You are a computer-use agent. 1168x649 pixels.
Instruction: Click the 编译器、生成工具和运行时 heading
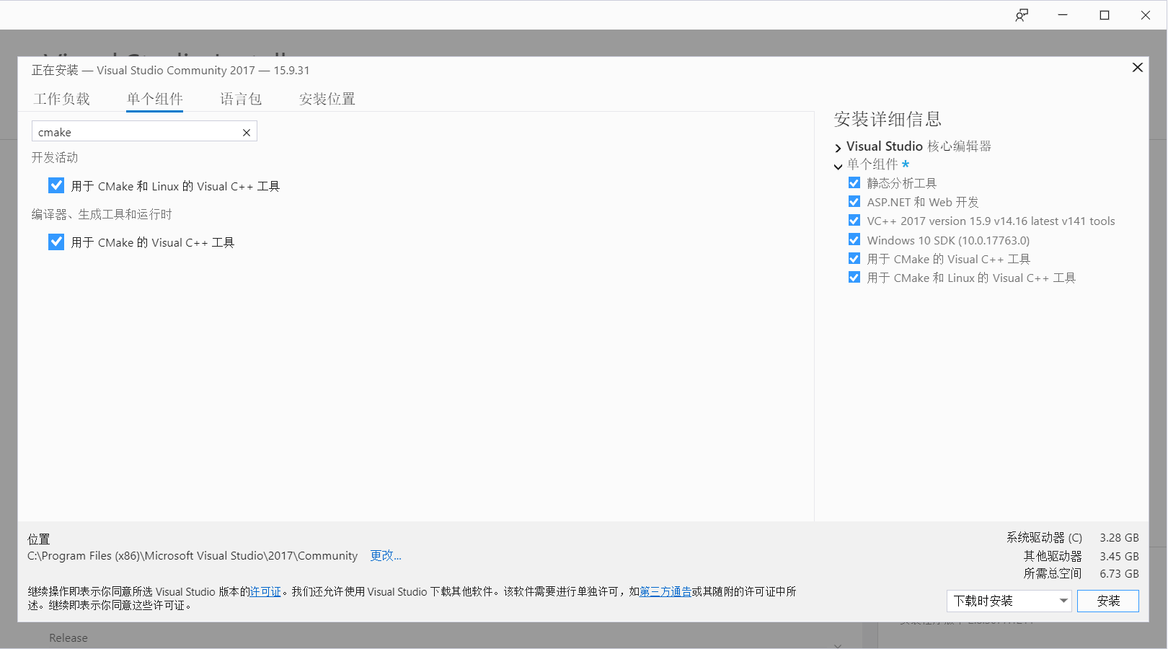click(102, 214)
